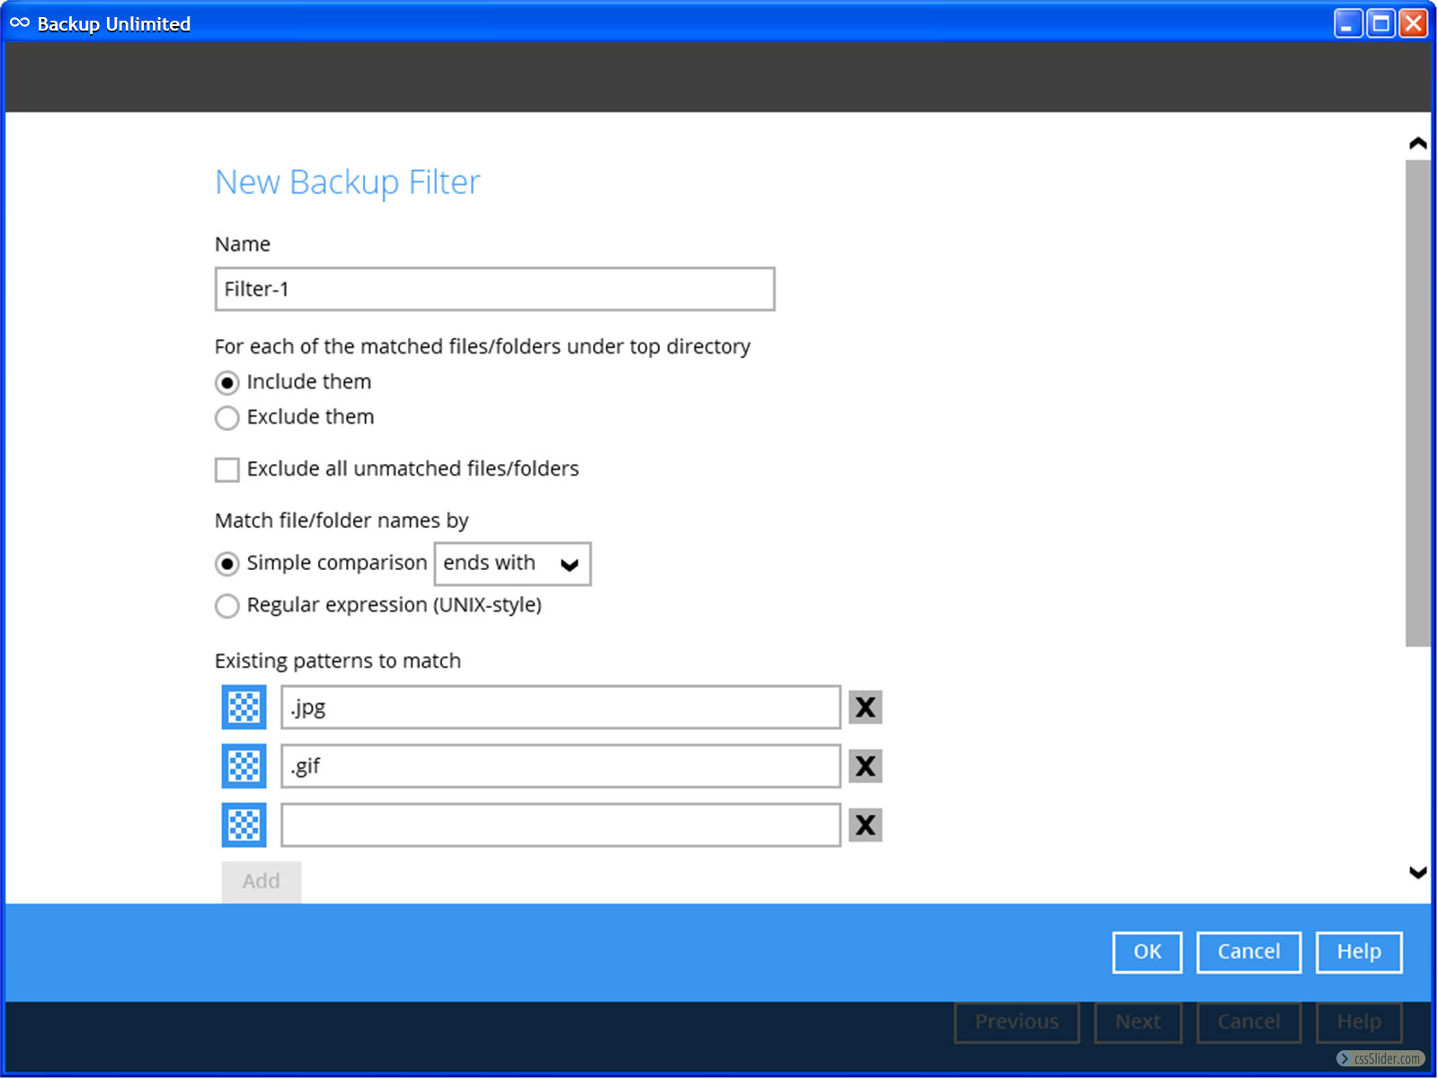Choose the Exclude them radio button

click(x=227, y=418)
